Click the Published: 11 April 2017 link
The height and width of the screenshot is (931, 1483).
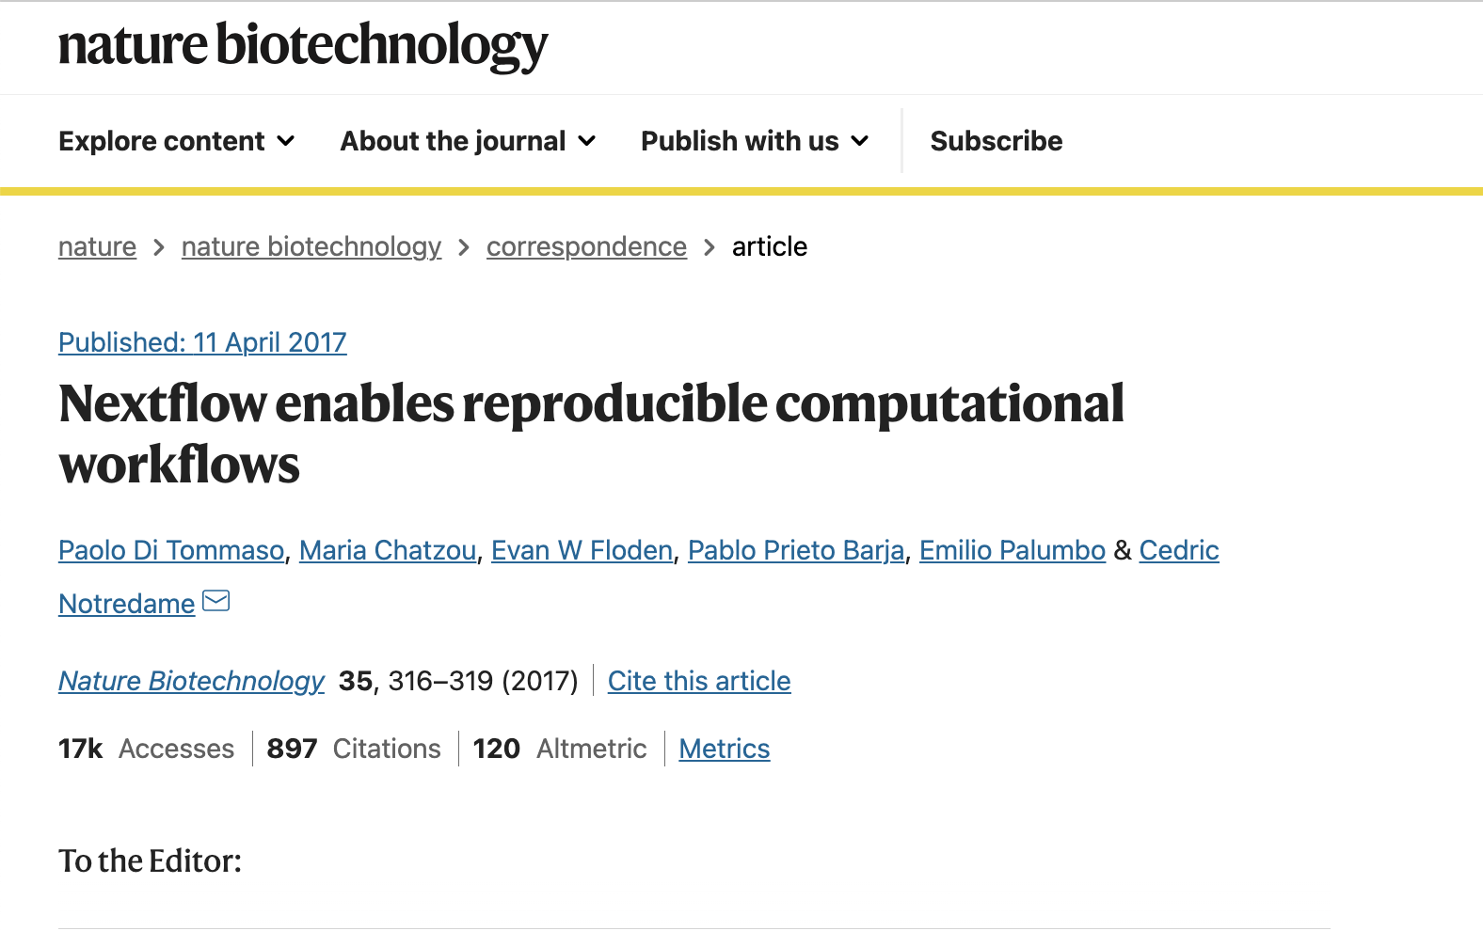pyautogui.click(x=202, y=342)
